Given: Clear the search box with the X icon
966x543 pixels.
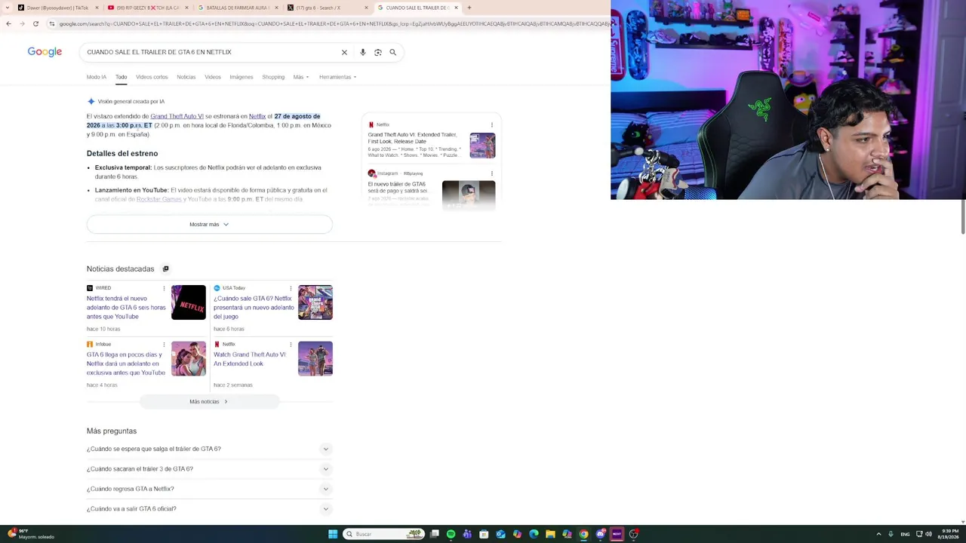Looking at the screenshot, I should pos(344,52).
